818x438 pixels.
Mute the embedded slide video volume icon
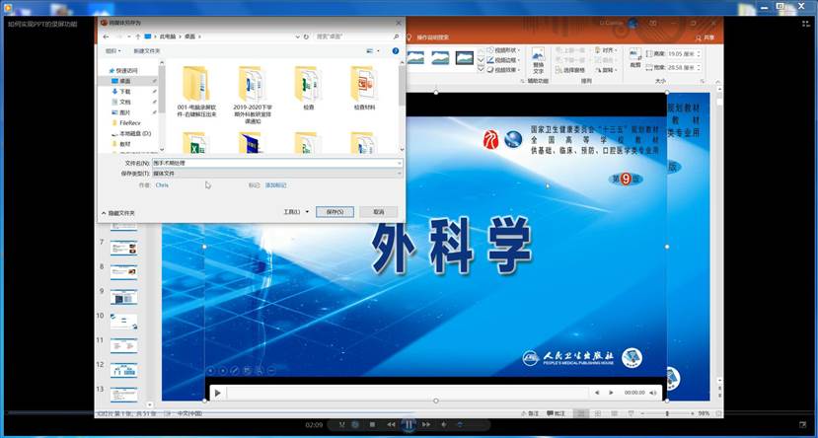[x=653, y=393]
